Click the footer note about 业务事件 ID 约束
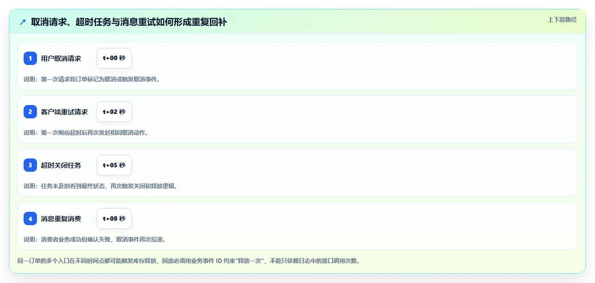 pyautogui.click(x=188, y=261)
